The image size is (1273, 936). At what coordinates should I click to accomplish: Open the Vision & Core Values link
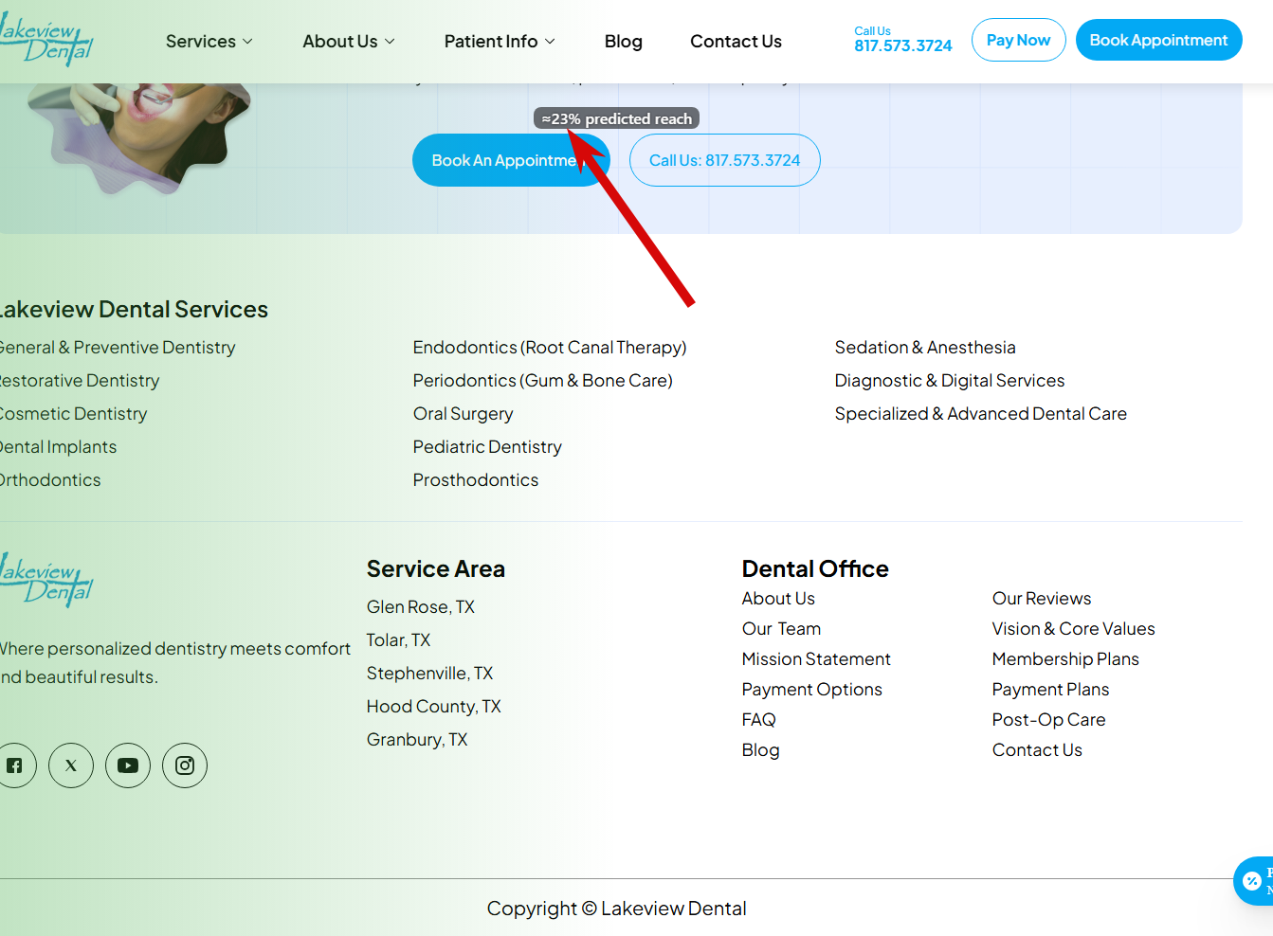[1073, 629]
